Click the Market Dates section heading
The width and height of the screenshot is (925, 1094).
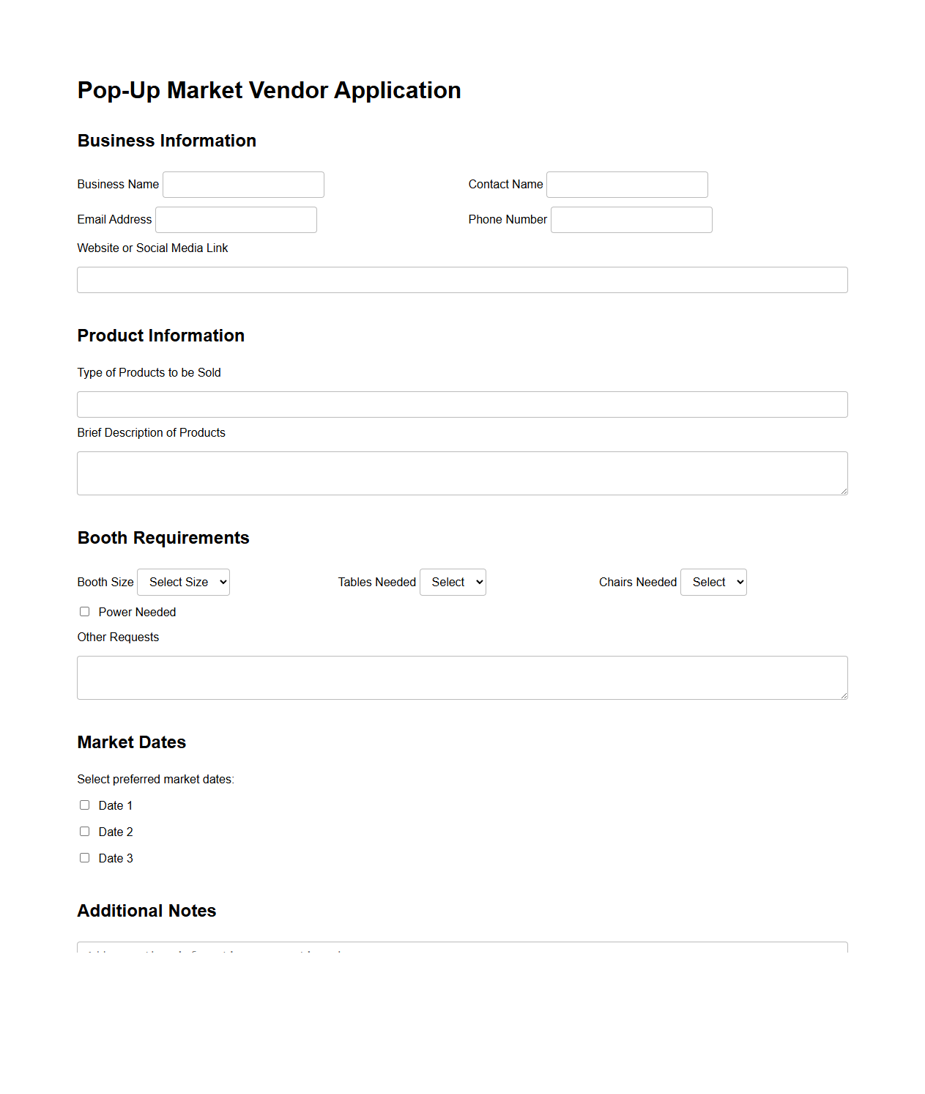tap(131, 742)
